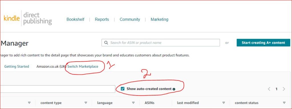The height and width of the screenshot is (109, 292).
Task: Go to next page arrow
Action: pyautogui.click(x=284, y=89)
